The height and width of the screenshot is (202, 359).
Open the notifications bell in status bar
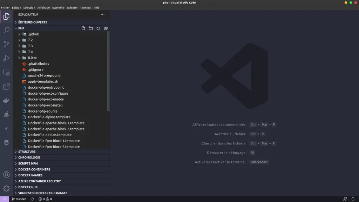(353, 199)
